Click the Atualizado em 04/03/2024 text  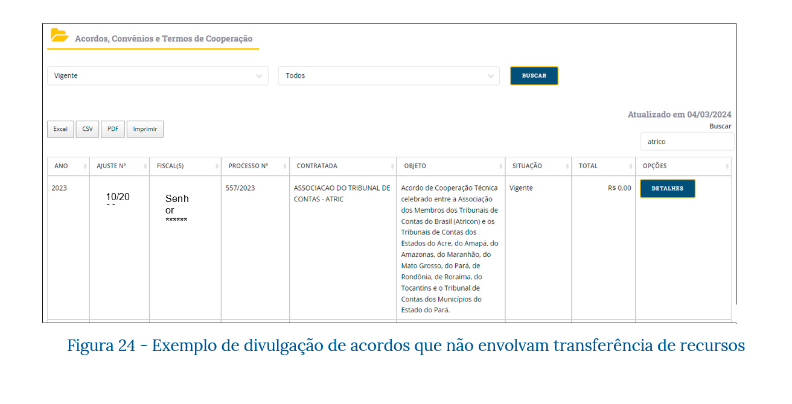pos(679,115)
